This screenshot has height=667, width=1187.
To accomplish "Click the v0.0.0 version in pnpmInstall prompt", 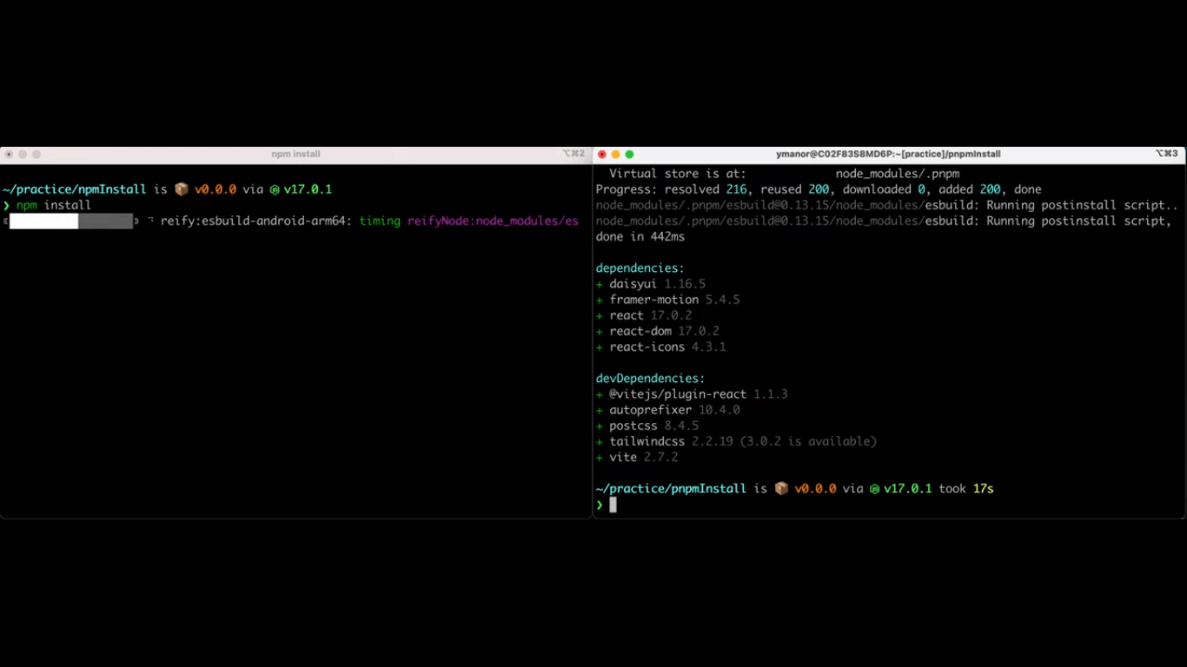I will pyautogui.click(x=816, y=489).
